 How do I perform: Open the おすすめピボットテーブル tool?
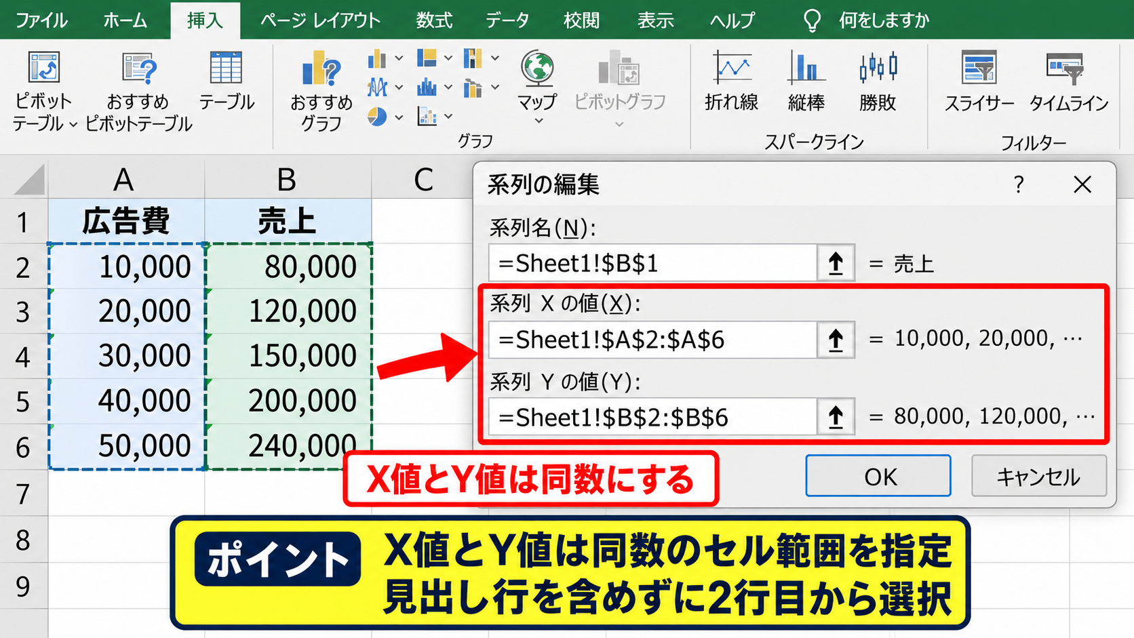[x=139, y=92]
